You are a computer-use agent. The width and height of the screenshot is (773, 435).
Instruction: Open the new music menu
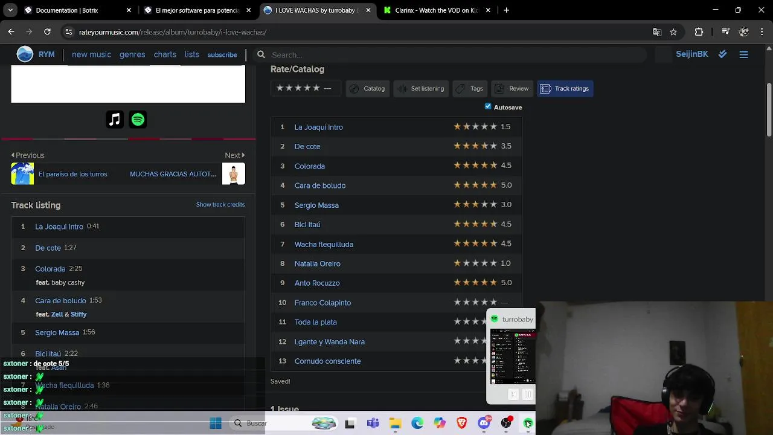click(x=91, y=54)
